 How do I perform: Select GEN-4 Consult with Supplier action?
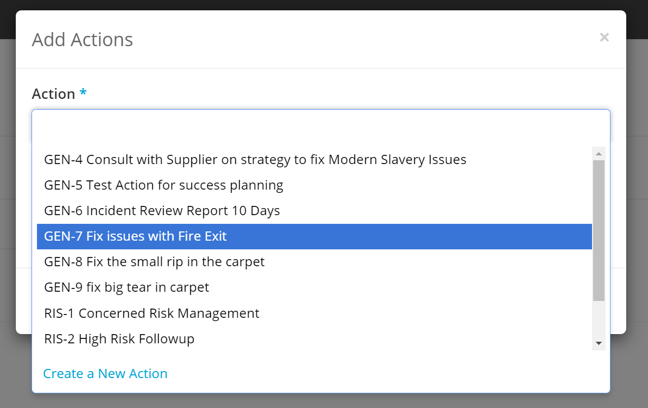pyautogui.click(x=254, y=159)
